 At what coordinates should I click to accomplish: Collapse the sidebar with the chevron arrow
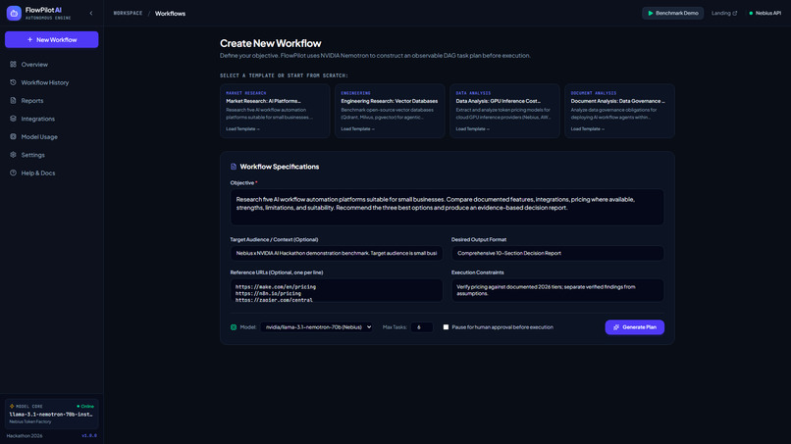click(91, 14)
